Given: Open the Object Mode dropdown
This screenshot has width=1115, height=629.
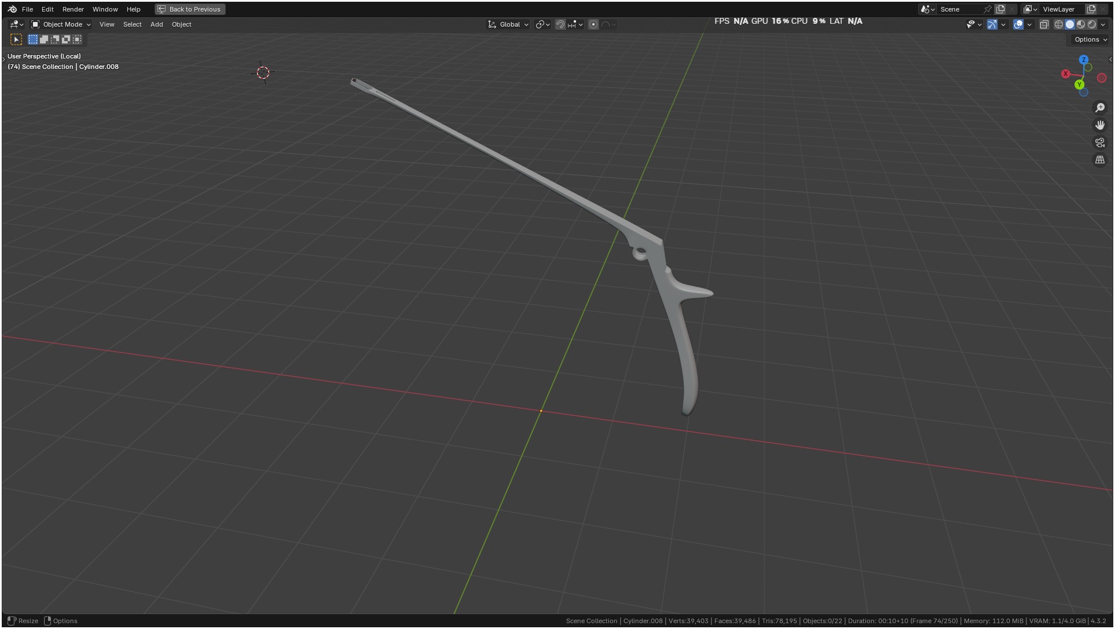Looking at the screenshot, I should click(61, 24).
